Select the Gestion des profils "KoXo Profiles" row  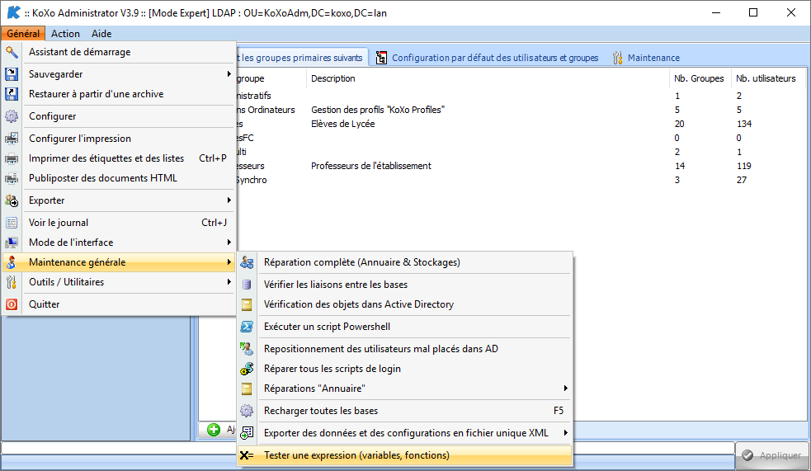(521, 110)
